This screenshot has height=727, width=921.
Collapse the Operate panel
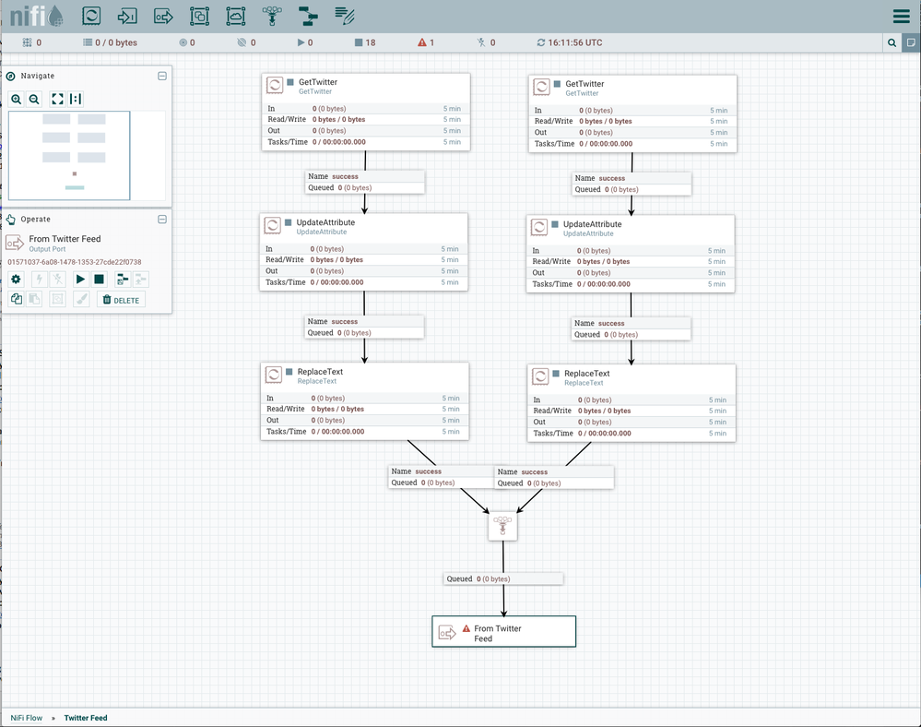coord(162,220)
